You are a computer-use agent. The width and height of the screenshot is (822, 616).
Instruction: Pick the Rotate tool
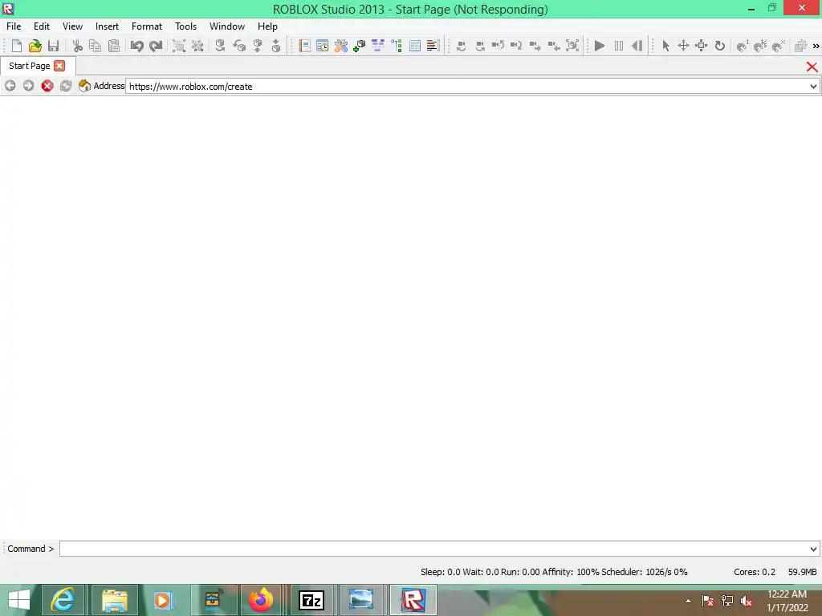tap(720, 46)
